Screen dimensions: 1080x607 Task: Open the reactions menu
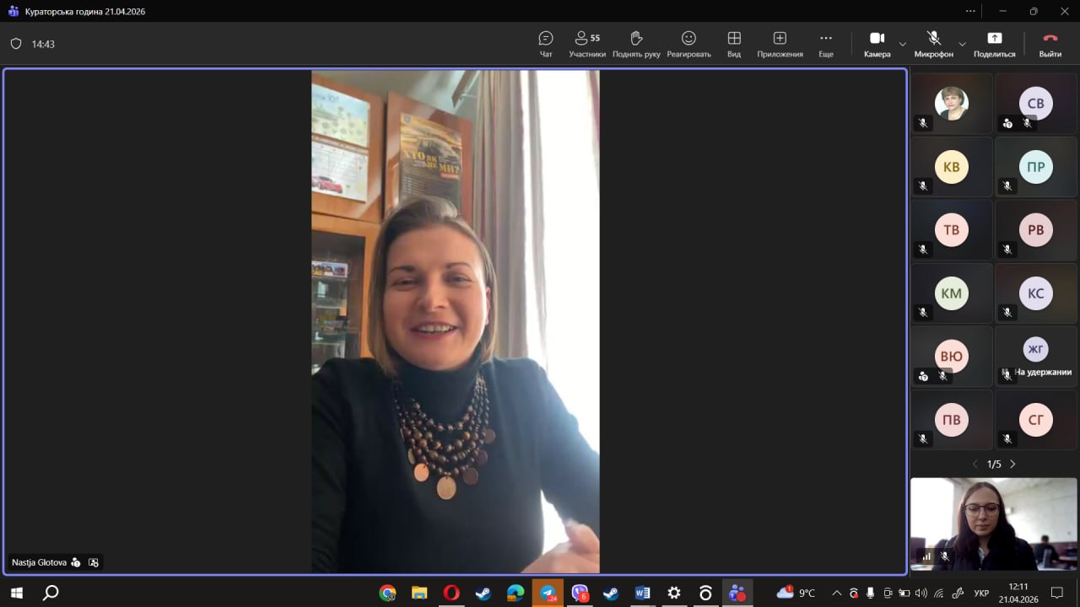coord(688,44)
